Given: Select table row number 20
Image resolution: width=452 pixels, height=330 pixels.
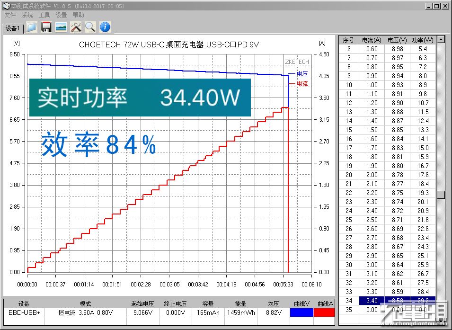Looking at the screenshot, I should point(348,175).
